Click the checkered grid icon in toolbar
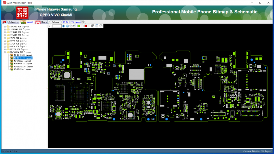The image size is (274, 154). 93,26
